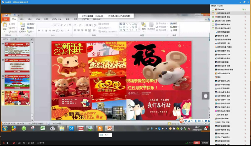This screenshot has height=146, width=251.
Task: Click the zoom out minus button
Action: (187, 123)
